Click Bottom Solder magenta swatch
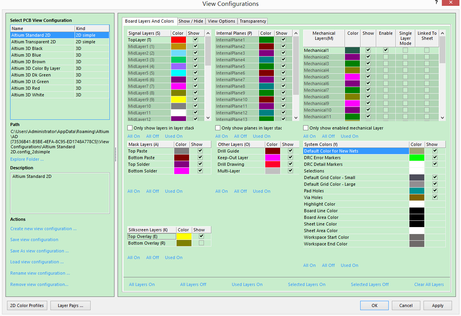The image size is (461, 316). 181,171
